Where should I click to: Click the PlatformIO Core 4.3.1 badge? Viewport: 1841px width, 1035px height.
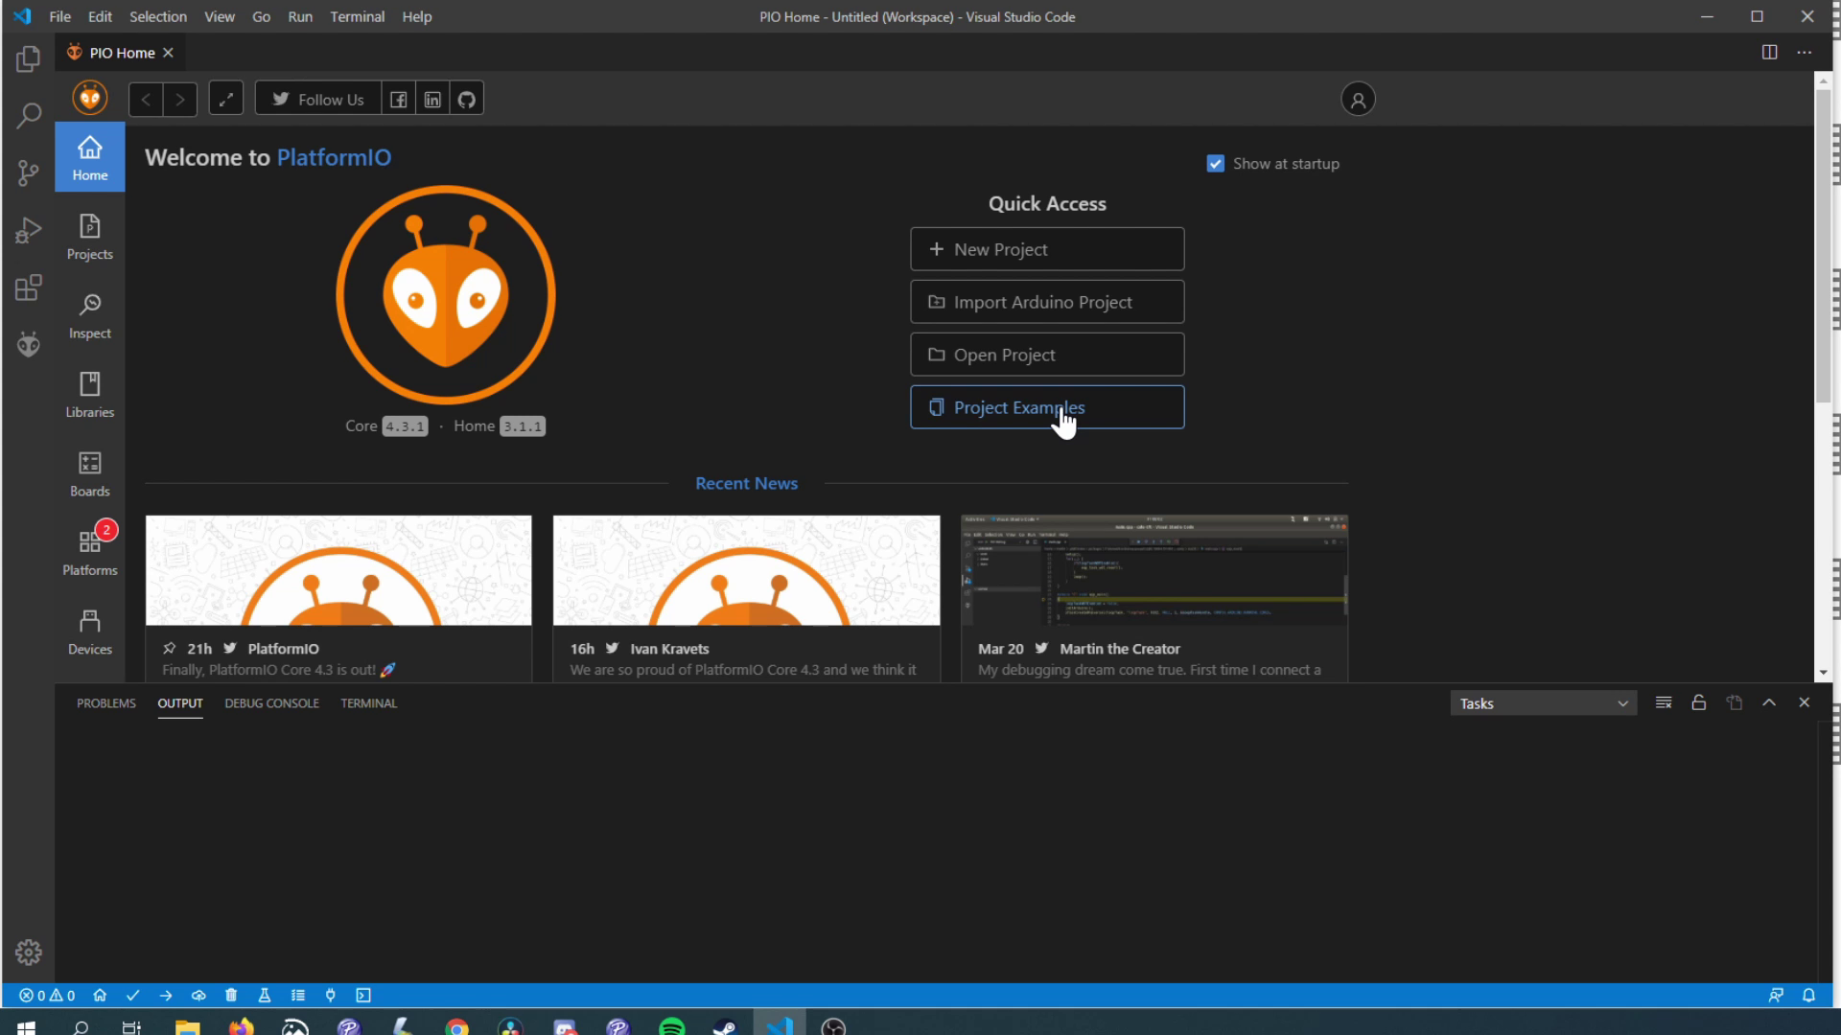point(405,425)
